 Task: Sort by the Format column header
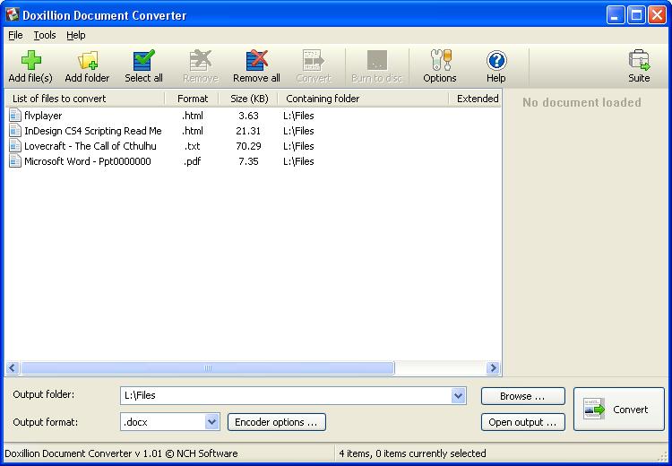pos(192,99)
